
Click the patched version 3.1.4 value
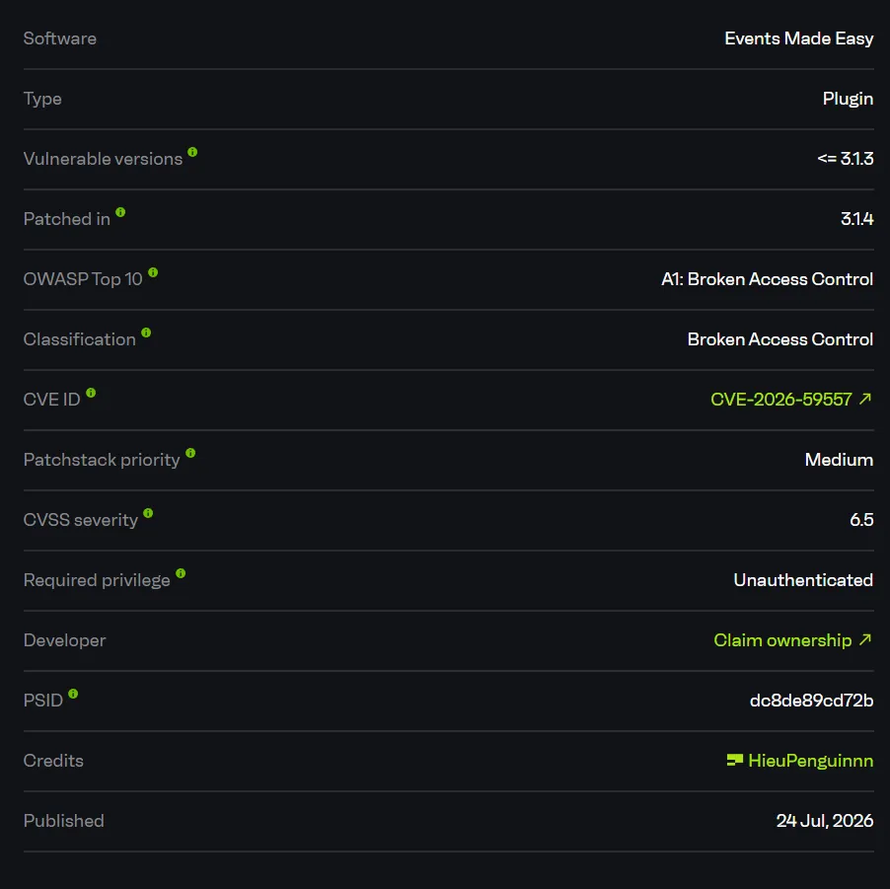pos(857,219)
